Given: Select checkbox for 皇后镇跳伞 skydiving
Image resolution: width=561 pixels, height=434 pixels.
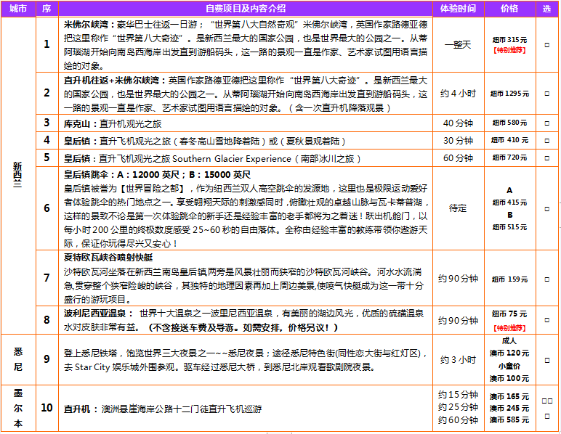Looking at the screenshot, I should point(546,208).
